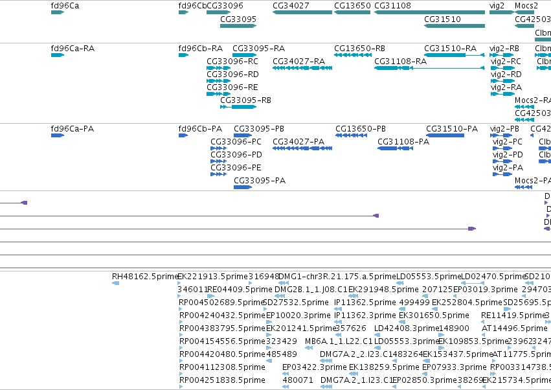Open EST EP03422.3prime
551x390 pixels.
click(x=286, y=374)
